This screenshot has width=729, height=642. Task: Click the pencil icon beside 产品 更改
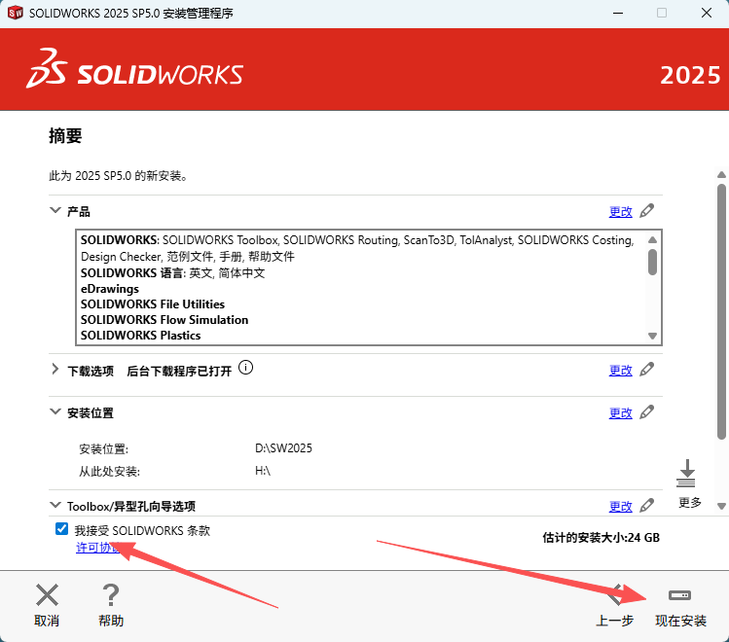(x=646, y=211)
